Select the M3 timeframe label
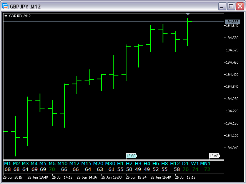246x184 pixels. click(x=25, y=164)
